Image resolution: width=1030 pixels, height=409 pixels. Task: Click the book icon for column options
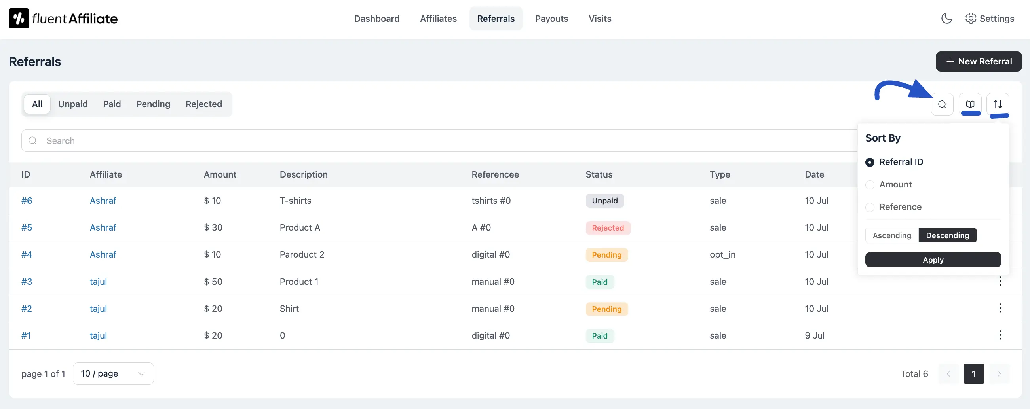pos(970,104)
